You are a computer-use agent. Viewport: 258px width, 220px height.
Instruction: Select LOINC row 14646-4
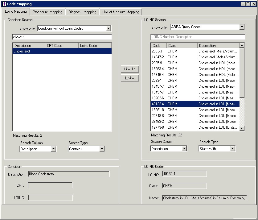tap(195, 75)
